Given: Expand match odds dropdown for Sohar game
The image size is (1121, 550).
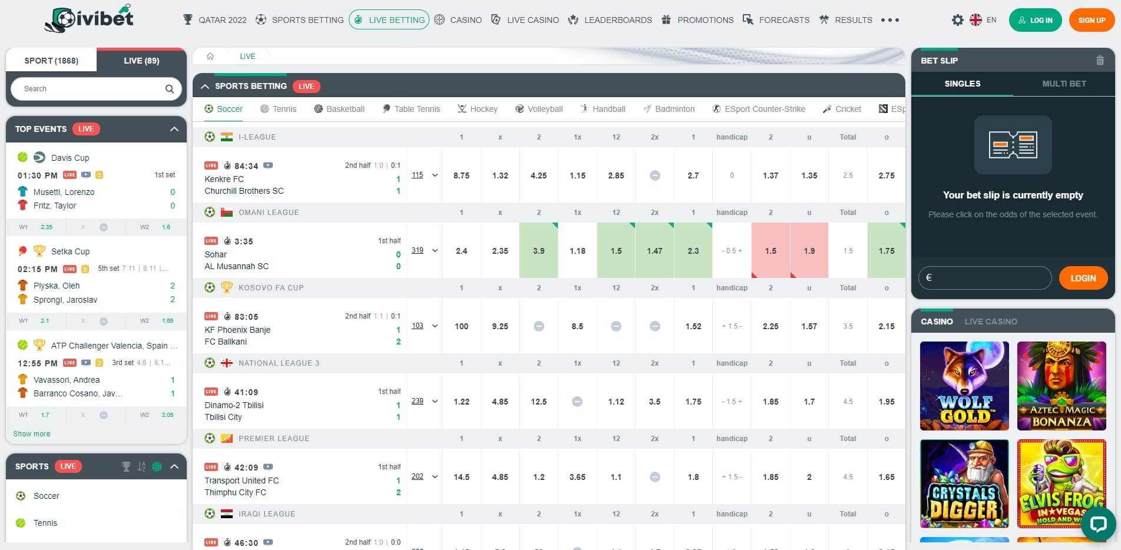Looking at the screenshot, I should [435, 250].
